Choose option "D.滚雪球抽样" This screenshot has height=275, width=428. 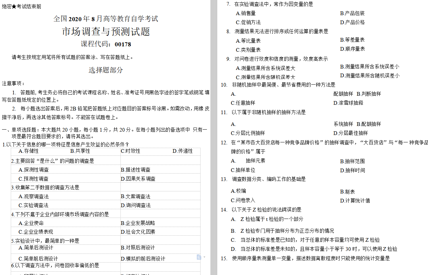348,103
